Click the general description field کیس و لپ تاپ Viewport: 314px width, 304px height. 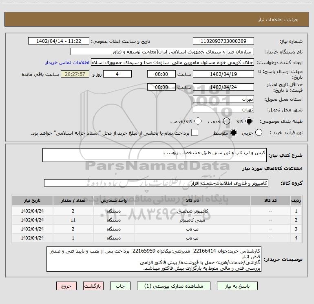tap(155, 155)
